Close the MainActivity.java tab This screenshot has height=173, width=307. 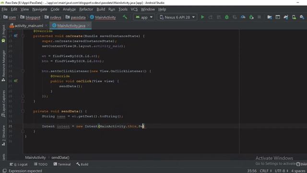(x=88, y=25)
